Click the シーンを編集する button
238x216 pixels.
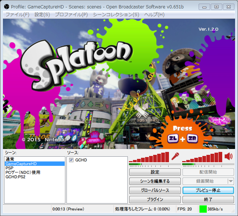point(155,181)
